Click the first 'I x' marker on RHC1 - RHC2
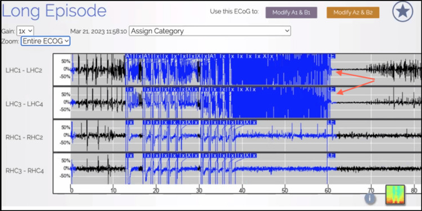 (x=129, y=122)
